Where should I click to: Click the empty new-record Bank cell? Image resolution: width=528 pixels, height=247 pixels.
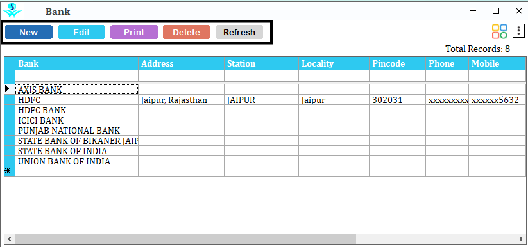coord(77,171)
